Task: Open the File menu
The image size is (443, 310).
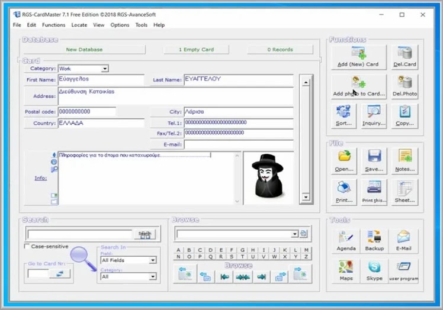Action: 17,25
